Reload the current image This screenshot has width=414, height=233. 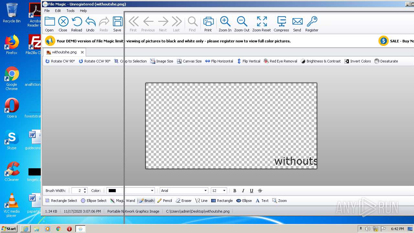tap(77, 24)
